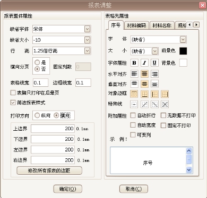Viewport: 207px width, 198px height.
Task: Enable 固定不打印 checkbox
Action: pos(163,125)
